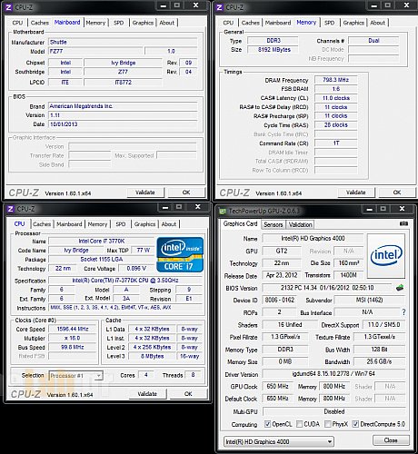Click the DRAM Frequency value field
Image resolution: width=418 pixels, height=454 pixels.
pos(335,80)
